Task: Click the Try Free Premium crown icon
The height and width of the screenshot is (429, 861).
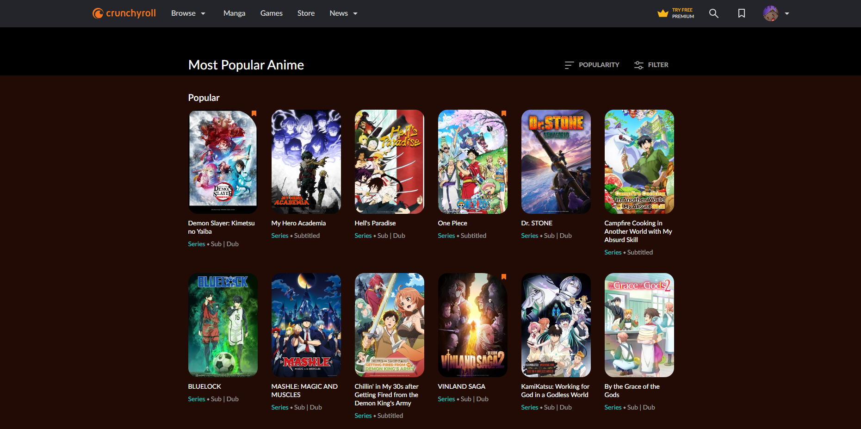Action: tap(663, 13)
